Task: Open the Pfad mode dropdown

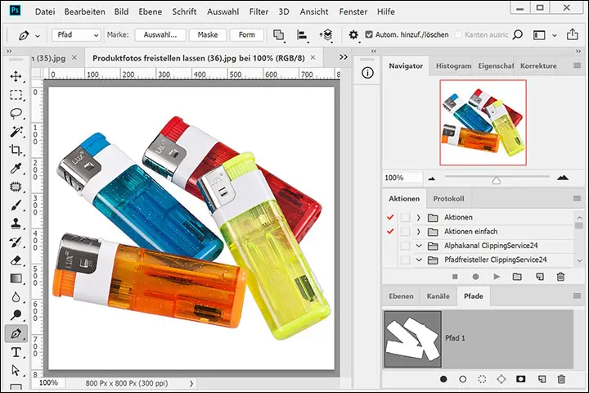Action: [x=76, y=35]
